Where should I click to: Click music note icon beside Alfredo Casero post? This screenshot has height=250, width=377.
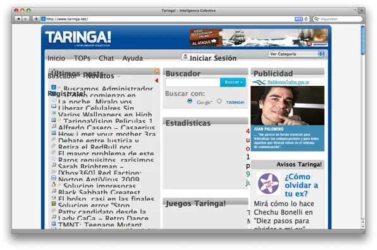point(54,126)
